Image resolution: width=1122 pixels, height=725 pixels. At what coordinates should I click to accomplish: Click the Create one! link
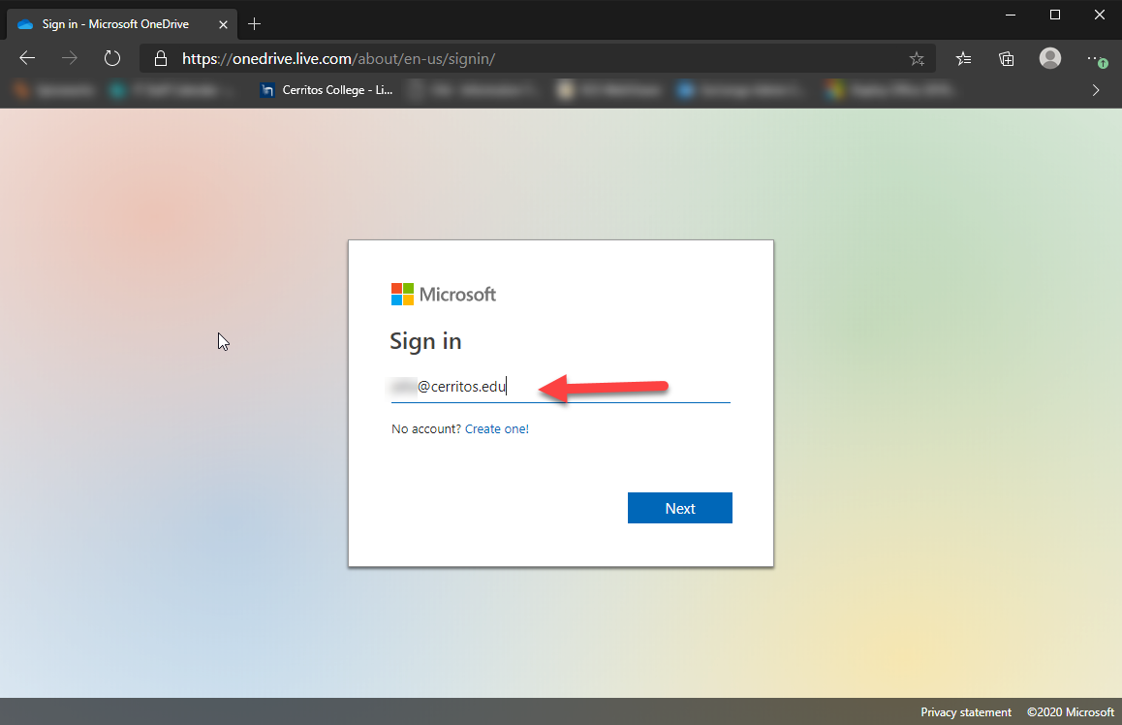(497, 428)
